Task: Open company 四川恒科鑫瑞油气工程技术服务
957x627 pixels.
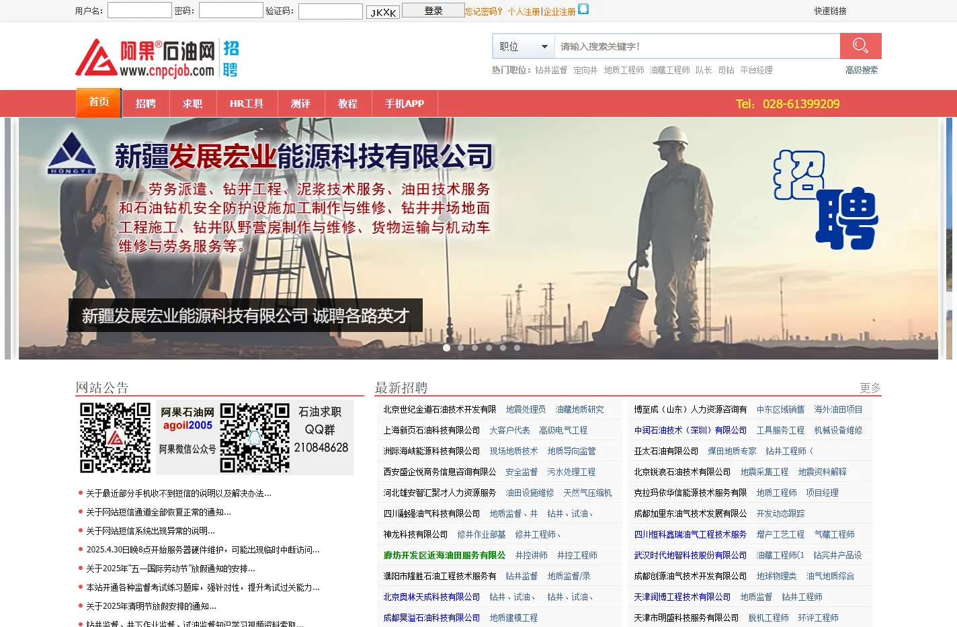Action: point(690,534)
